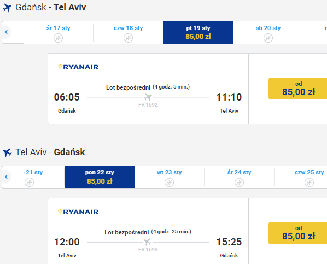Click the FR 1693 flight plane marker
Image resolution: width=327 pixels, height=264 pixels.
point(148,242)
